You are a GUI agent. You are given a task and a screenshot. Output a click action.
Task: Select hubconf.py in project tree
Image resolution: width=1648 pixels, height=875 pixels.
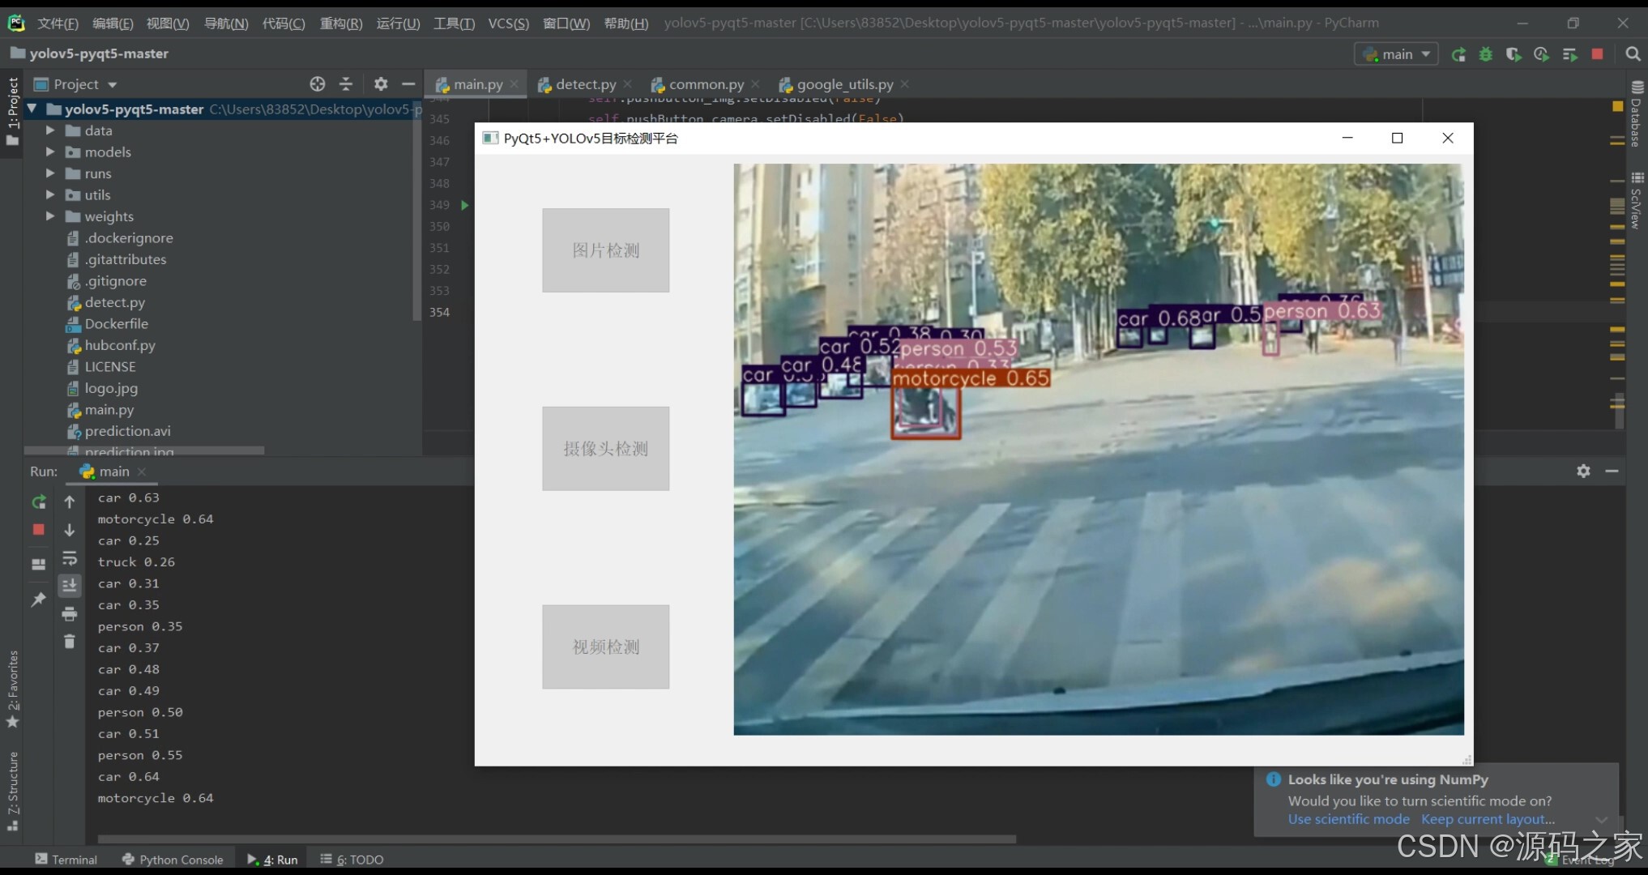(x=119, y=345)
